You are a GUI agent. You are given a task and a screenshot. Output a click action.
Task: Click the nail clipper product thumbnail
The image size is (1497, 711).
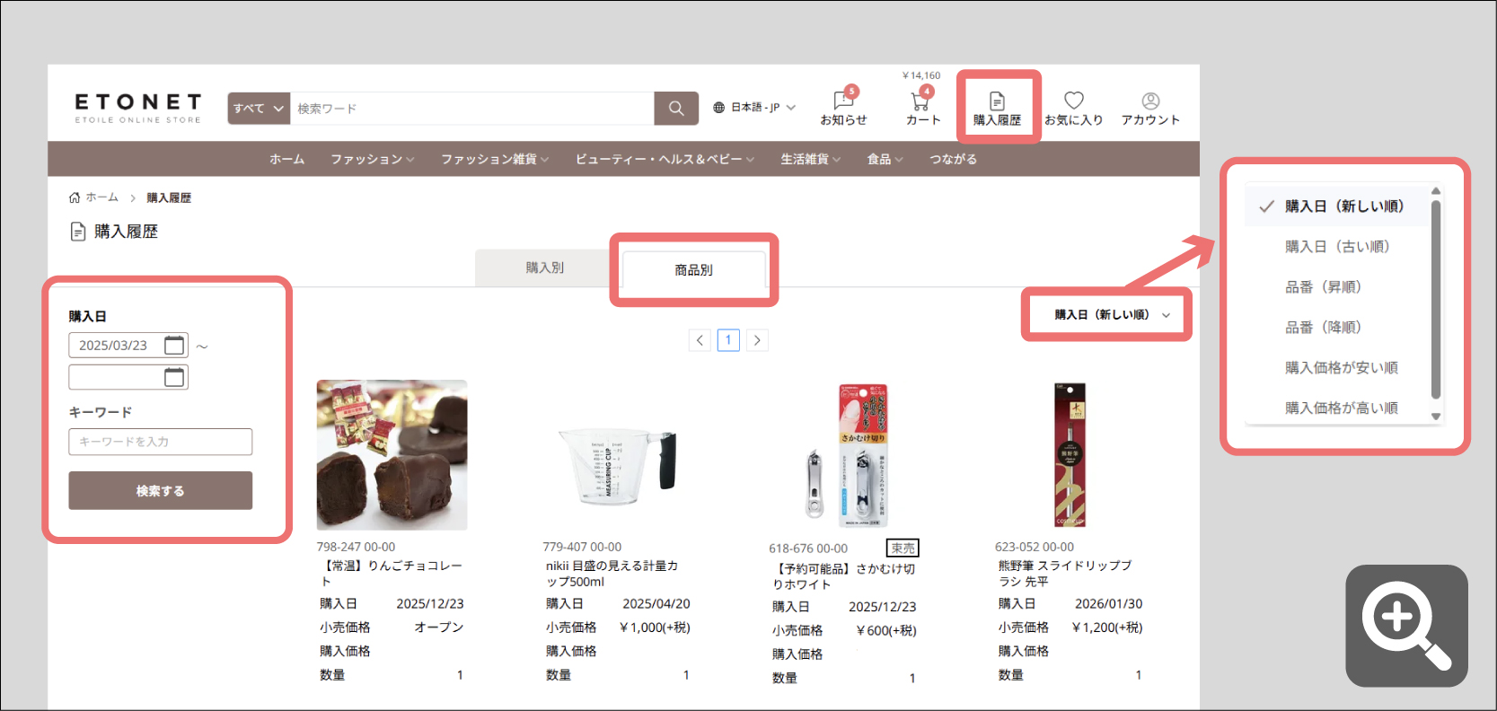pyautogui.click(x=844, y=455)
